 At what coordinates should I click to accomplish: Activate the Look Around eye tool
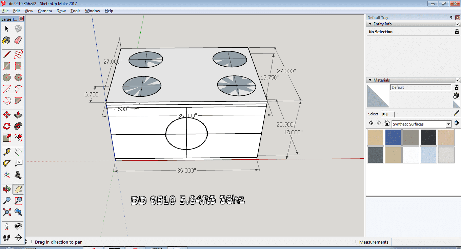(18, 226)
